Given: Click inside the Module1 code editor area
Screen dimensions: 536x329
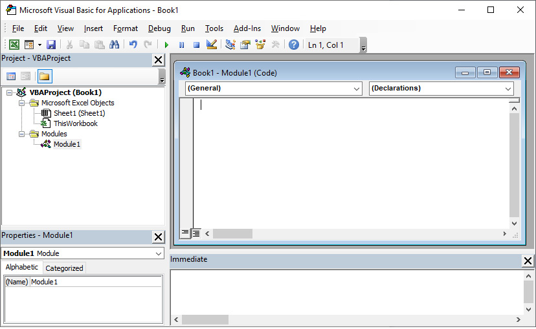Looking at the screenshot, I should 351,163.
